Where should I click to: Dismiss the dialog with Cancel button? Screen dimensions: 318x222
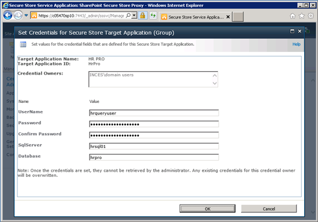tap(269, 209)
